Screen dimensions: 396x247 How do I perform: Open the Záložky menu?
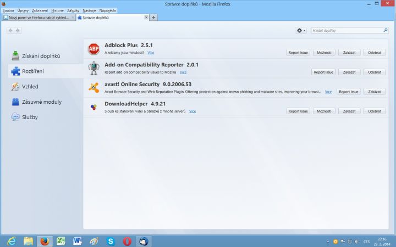[73, 10]
